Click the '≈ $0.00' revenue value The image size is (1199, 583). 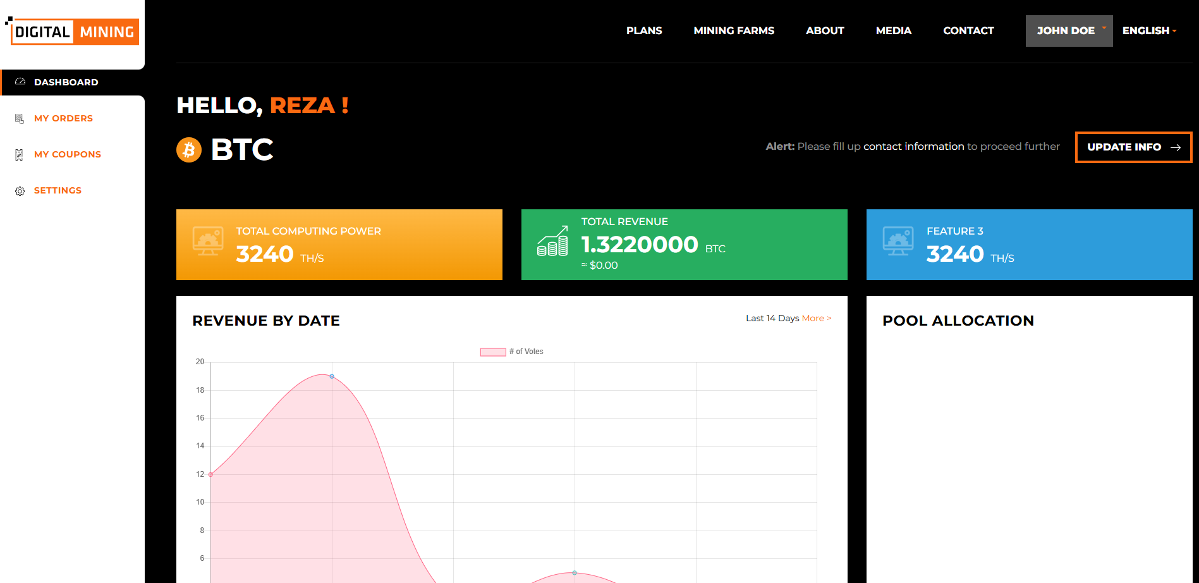[599, 266]
